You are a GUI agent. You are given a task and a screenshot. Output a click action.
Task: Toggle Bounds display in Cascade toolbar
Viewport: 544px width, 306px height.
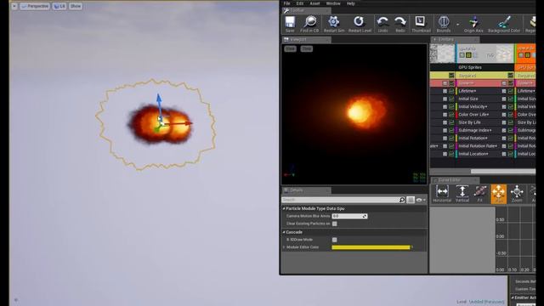(444, 24)
